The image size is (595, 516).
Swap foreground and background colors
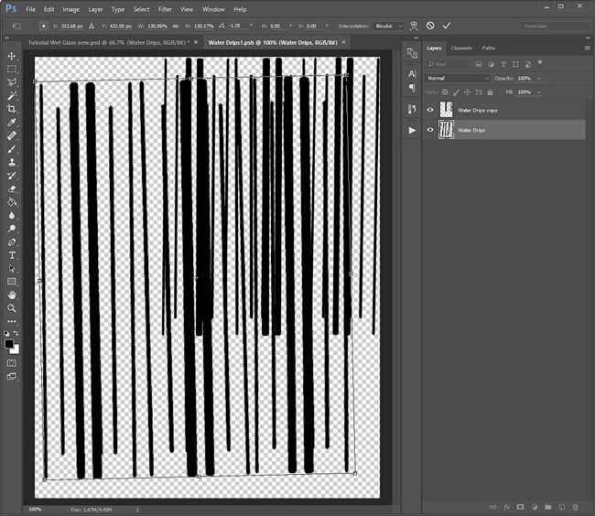tap(16, 333)
